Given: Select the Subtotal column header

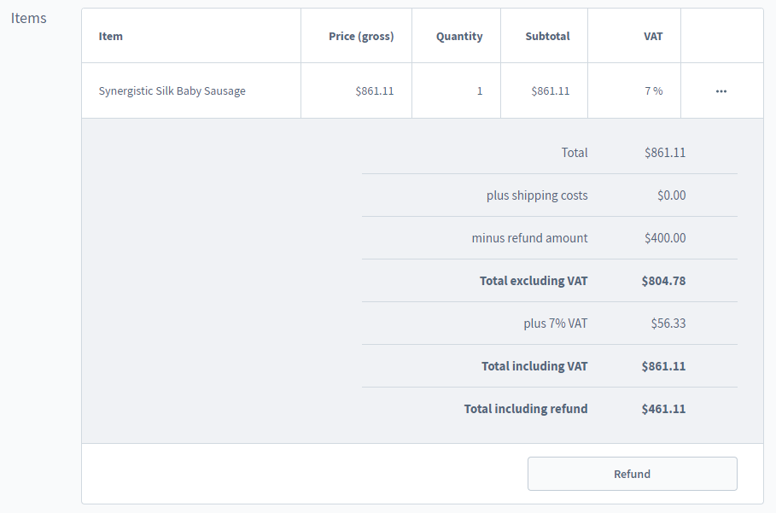Looking at the screenshot, I should point(547,36).
